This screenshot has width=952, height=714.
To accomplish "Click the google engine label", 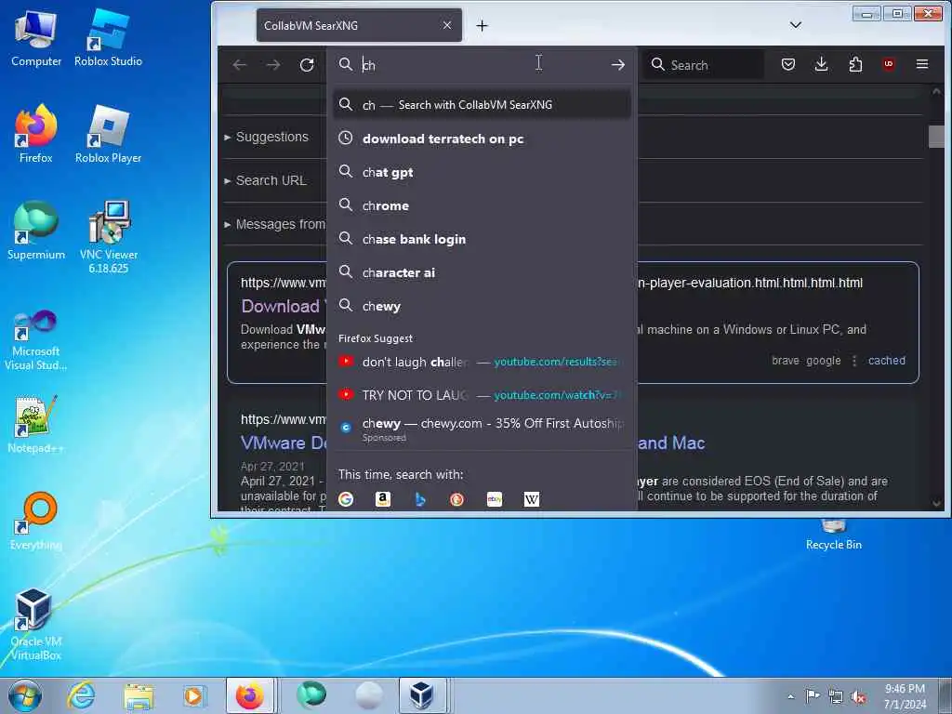I will tap(824, 360).
